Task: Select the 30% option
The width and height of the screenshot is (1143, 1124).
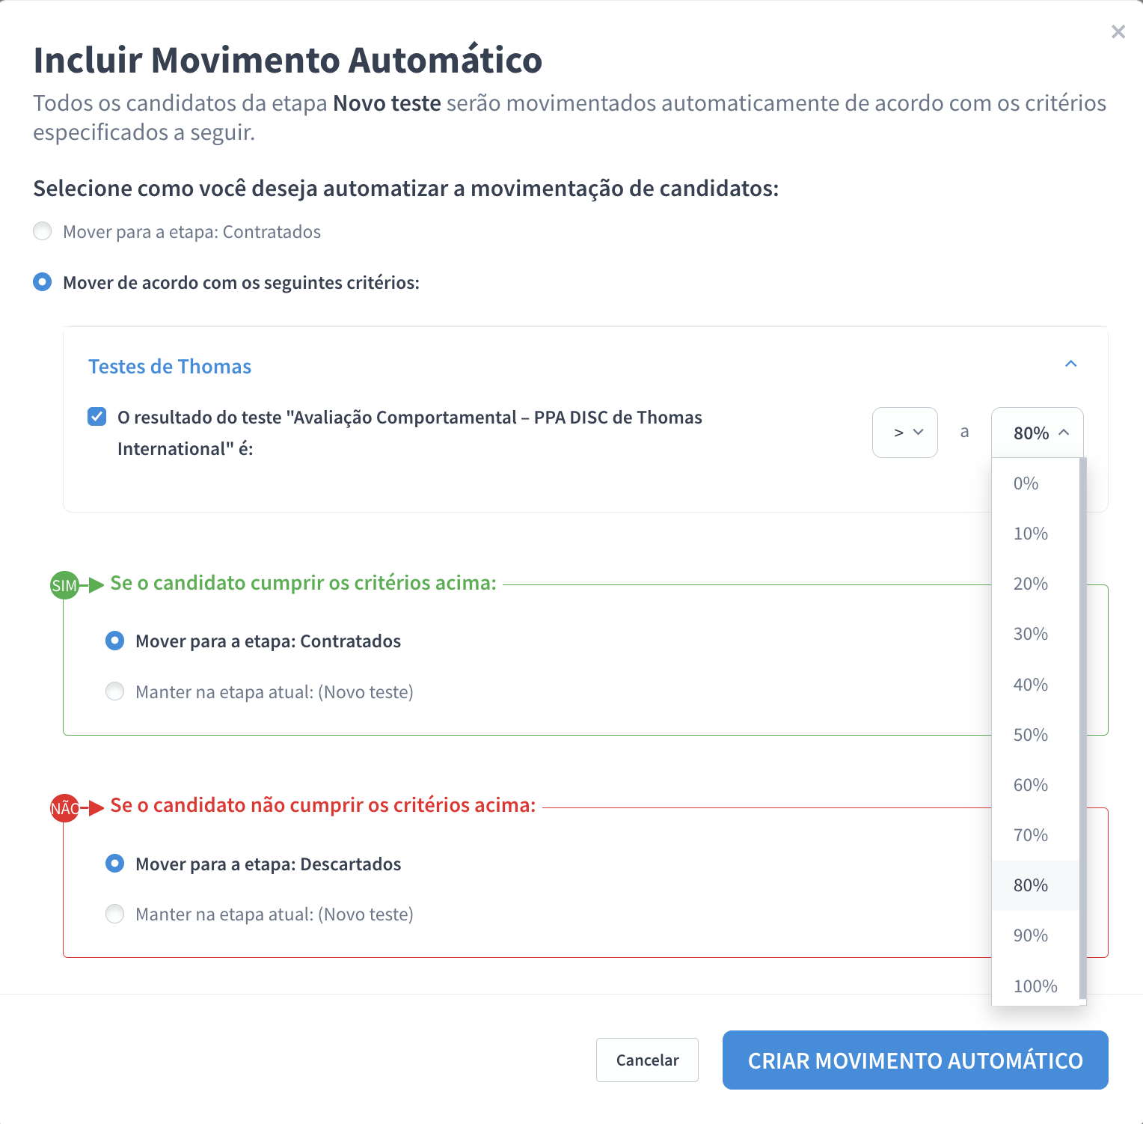Action: coord(1030,634)
